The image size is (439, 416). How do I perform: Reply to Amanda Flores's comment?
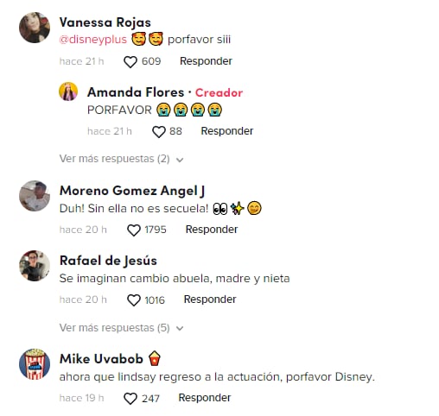coord(227,131)
